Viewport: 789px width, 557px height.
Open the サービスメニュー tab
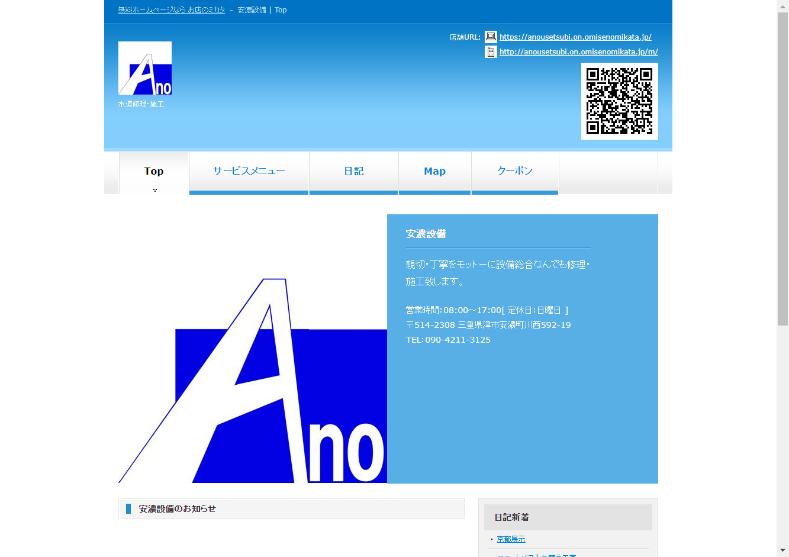coord(249,171)
